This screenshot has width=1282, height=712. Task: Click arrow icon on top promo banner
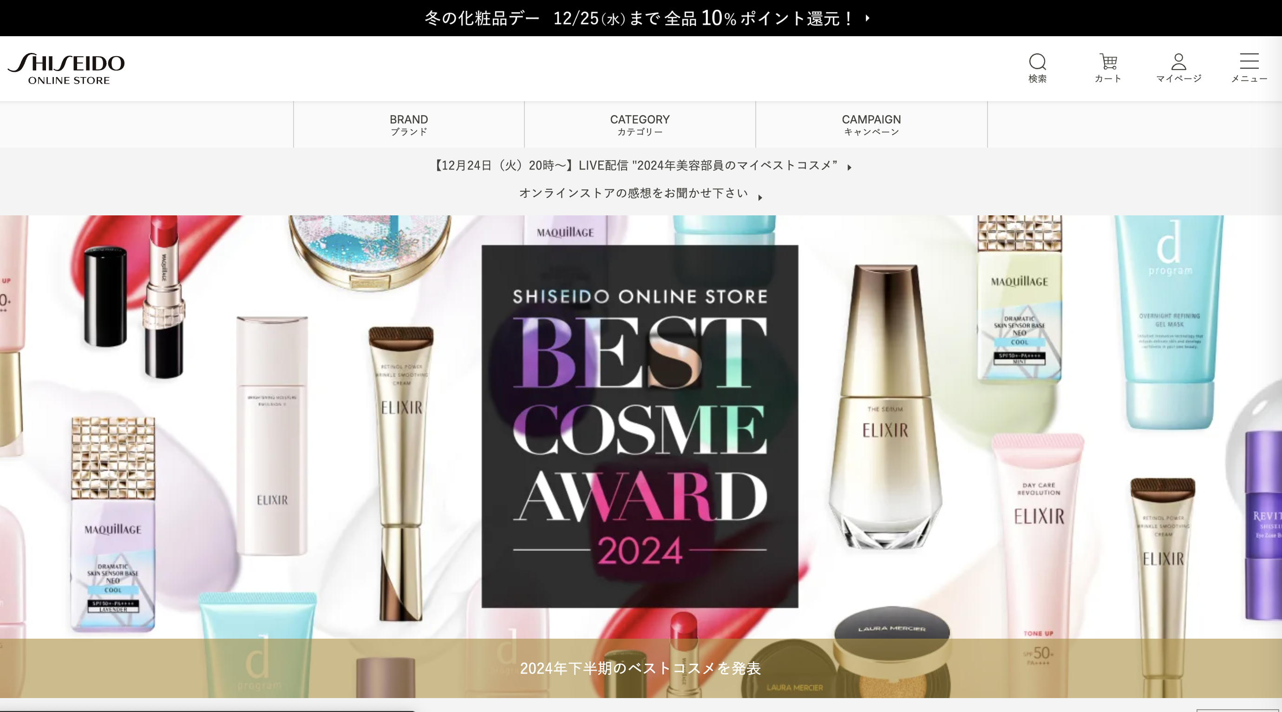click(868, 19)
